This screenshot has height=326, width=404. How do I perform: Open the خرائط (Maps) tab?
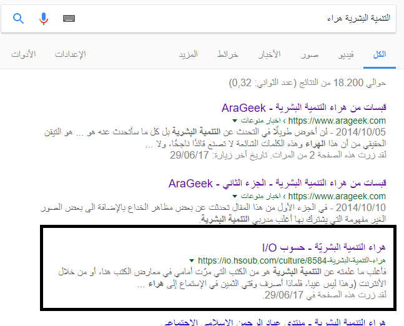(x=228, y=55)
